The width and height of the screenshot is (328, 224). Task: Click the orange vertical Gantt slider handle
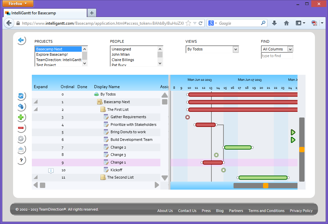[302, 150]
